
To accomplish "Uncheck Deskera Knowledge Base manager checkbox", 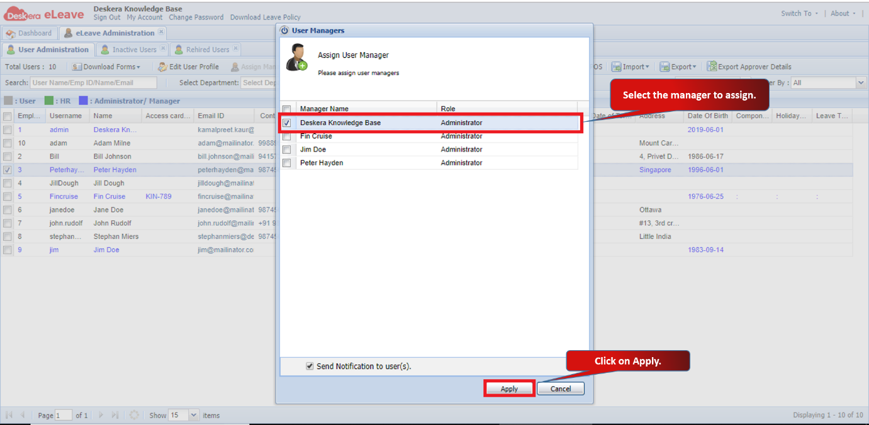I will pos(287,123).
